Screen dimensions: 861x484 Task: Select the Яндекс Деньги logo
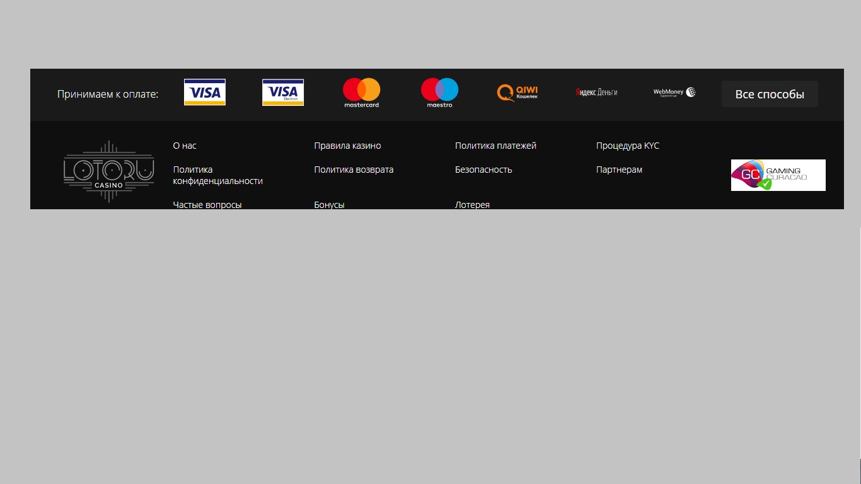tap(596, 92)
